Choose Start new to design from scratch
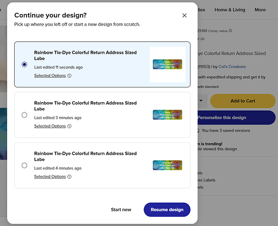The width and height of the screenshot is (278, 226). (121, 210)
